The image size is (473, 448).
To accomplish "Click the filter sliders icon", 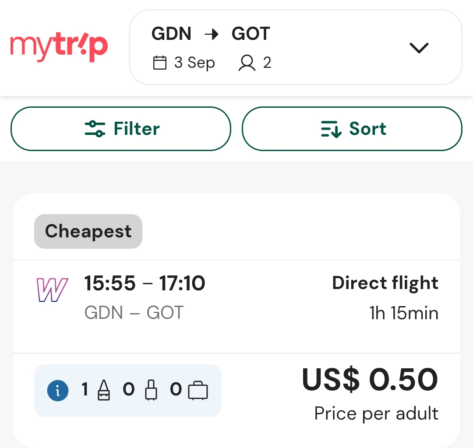I will (95, 128).
